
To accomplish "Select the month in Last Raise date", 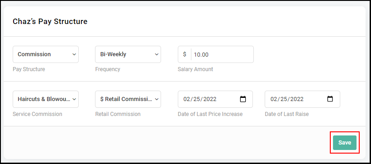I will pos(274,99).
